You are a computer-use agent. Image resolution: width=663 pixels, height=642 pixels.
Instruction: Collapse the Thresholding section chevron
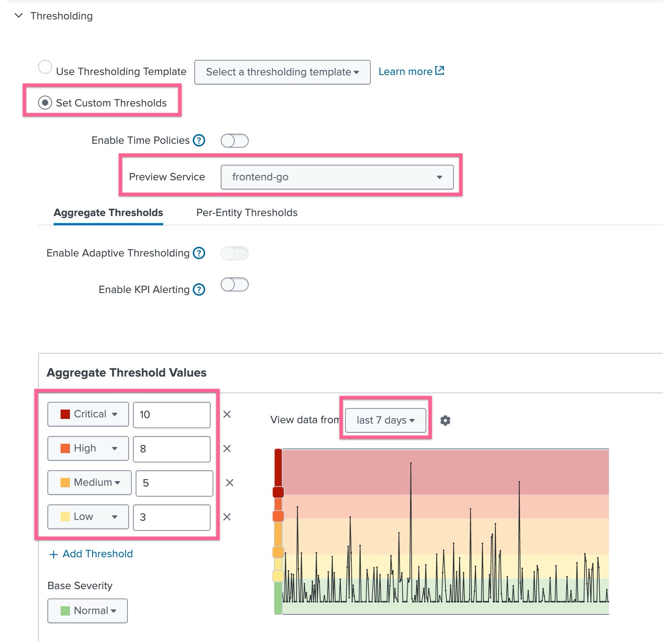(19, 16)
